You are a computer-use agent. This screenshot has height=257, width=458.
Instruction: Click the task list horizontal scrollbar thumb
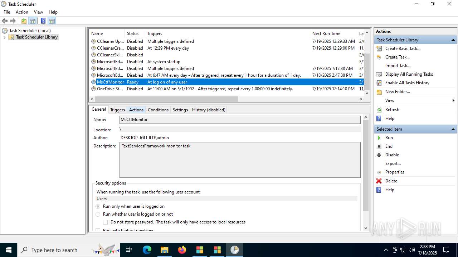[x=166, y=99]
